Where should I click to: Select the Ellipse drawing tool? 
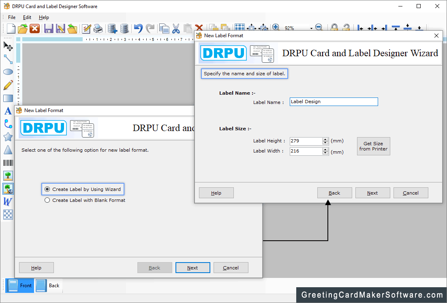tap(8, 72)
